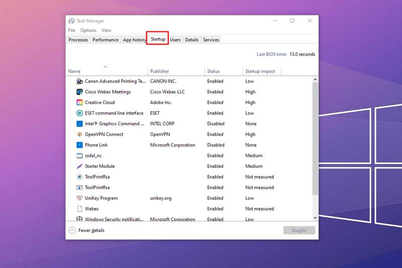
Task: Click the Cisco Webex Meetings icon
Action: [79, 92]
